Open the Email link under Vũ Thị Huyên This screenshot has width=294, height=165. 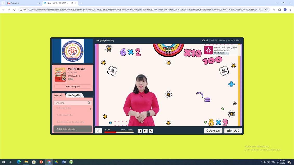pyautogui.click(x=71, y=79)
